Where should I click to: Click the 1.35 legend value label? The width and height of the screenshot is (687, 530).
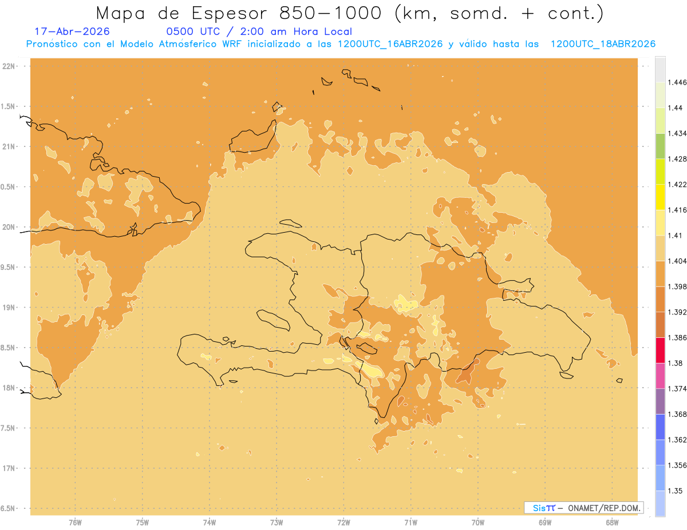tap(675, 491)
